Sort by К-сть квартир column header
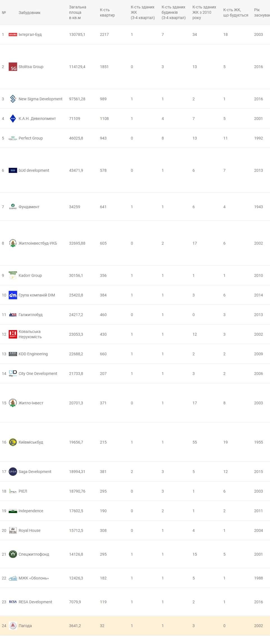 coord(107,12)
